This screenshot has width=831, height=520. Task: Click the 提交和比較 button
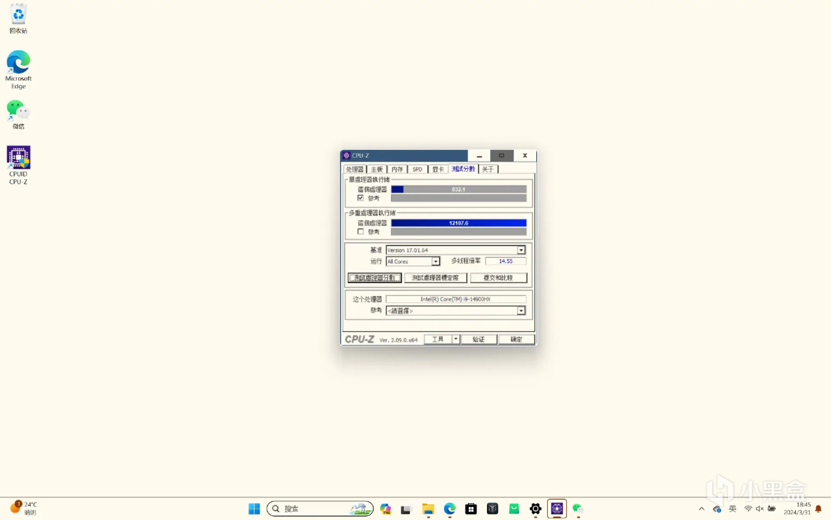(499, 278)
